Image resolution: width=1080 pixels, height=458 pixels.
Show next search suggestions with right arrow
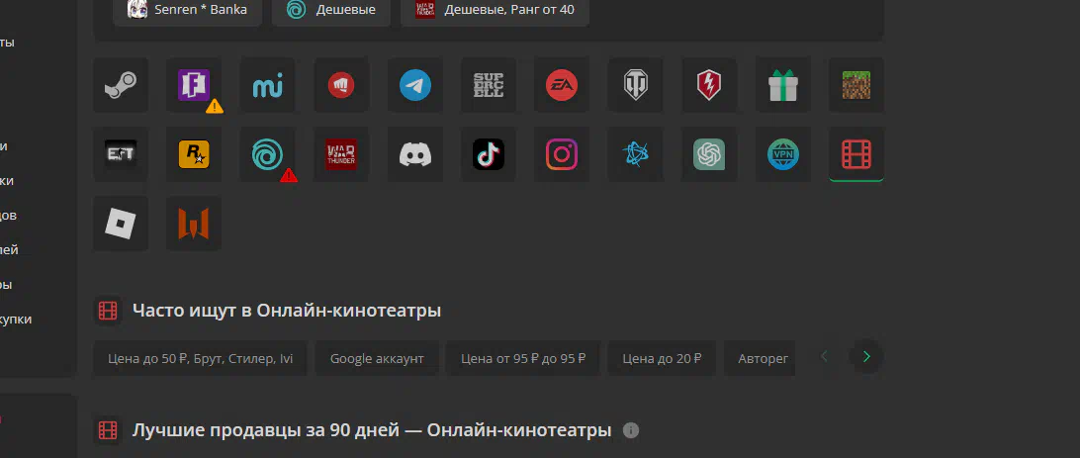pyautogui.click(x=866, y=357)
